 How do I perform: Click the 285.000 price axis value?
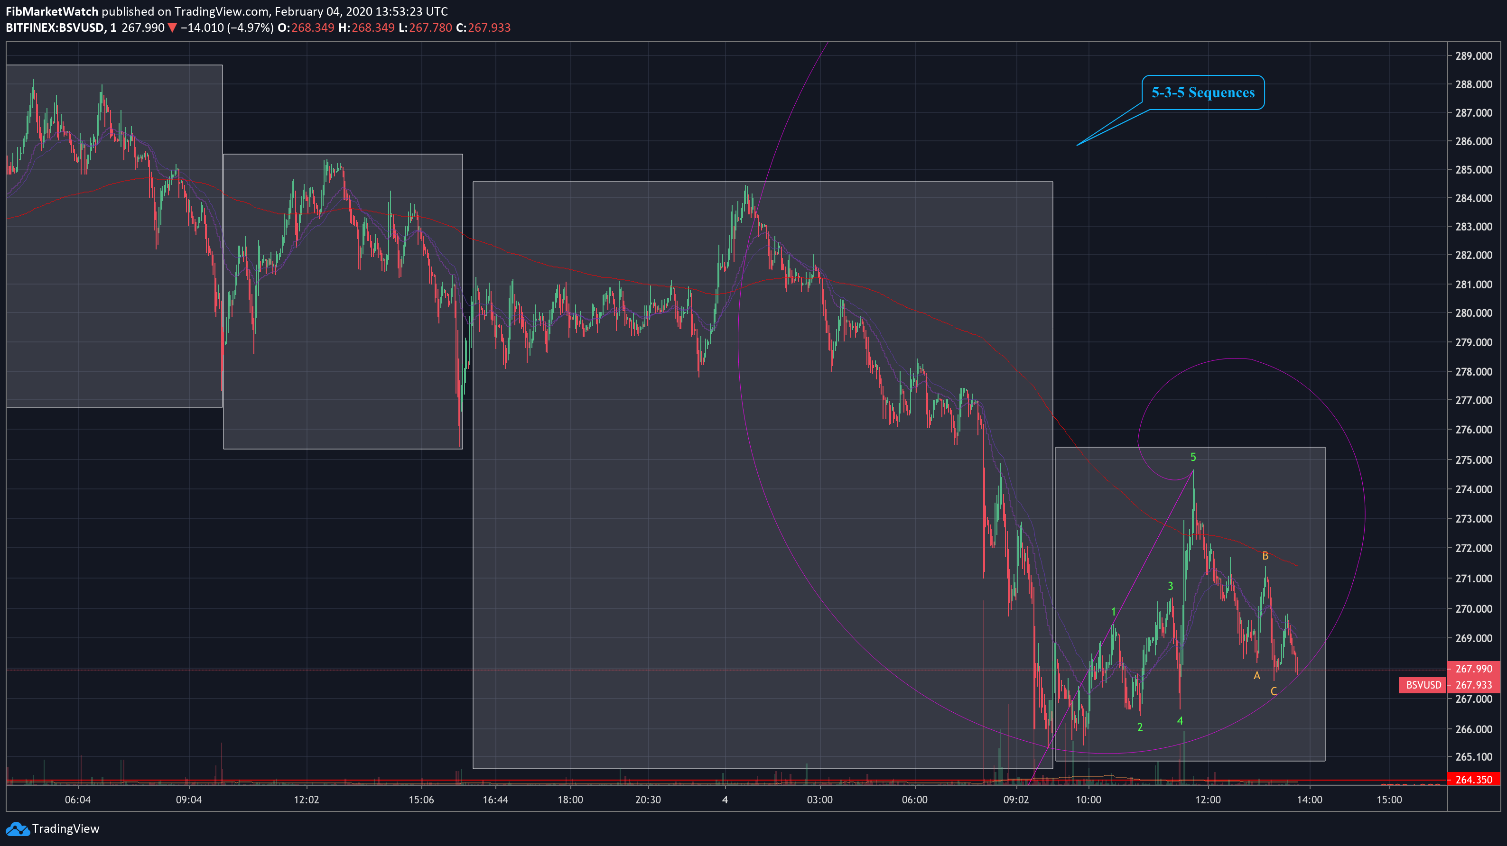tap(1474, 170)
